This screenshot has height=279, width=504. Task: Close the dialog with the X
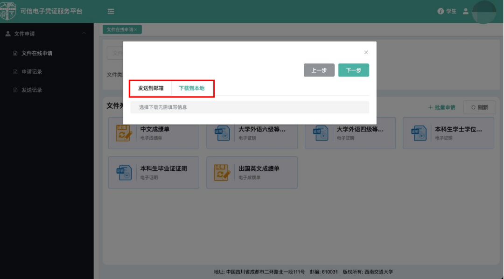tap(366, 52)
